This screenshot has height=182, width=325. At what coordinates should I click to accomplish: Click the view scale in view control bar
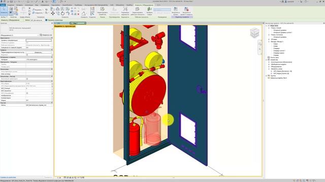tap(59, 177)
